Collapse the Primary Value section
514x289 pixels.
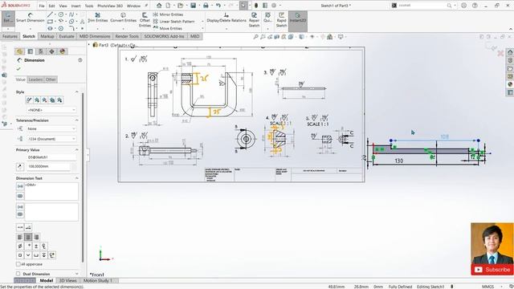[x=77, y=150]
